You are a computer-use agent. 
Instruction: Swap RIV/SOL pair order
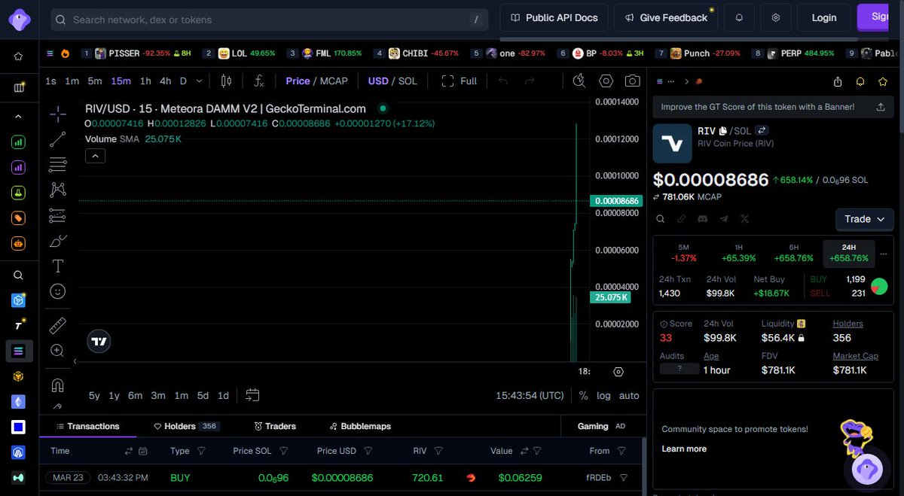click(x=762, y=131)
